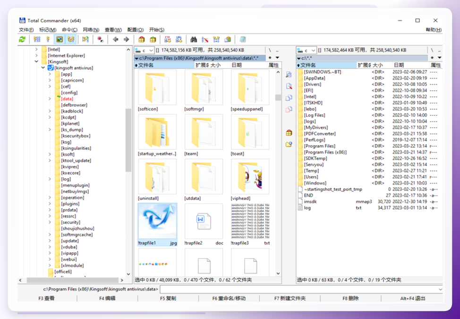Click toolbar icon right of synchronize directories
This screenshot has width=460, height=319.
click(228, 39)
